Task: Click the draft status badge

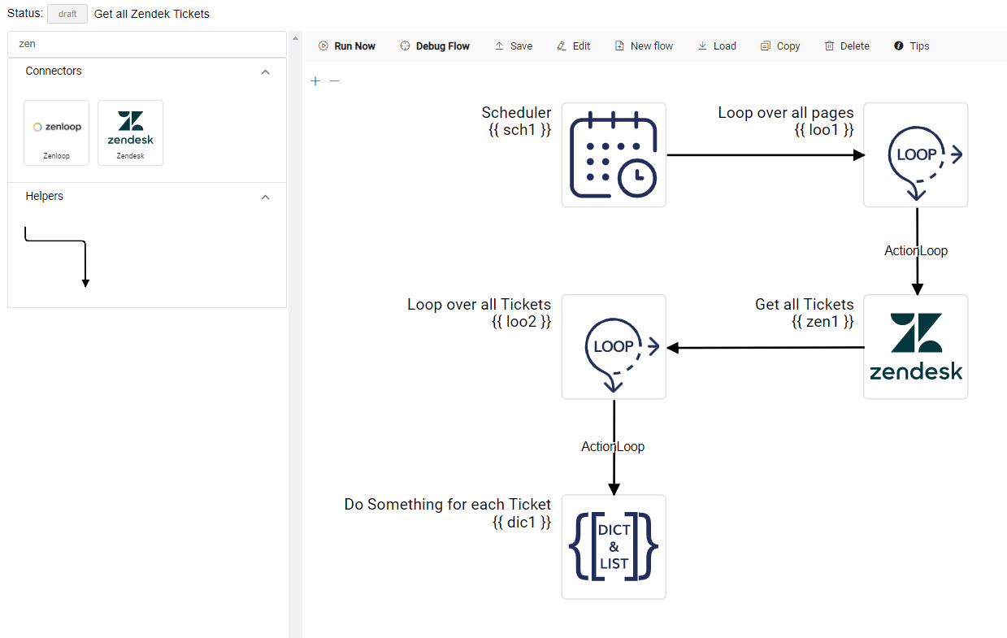Action: coord(67,14)
